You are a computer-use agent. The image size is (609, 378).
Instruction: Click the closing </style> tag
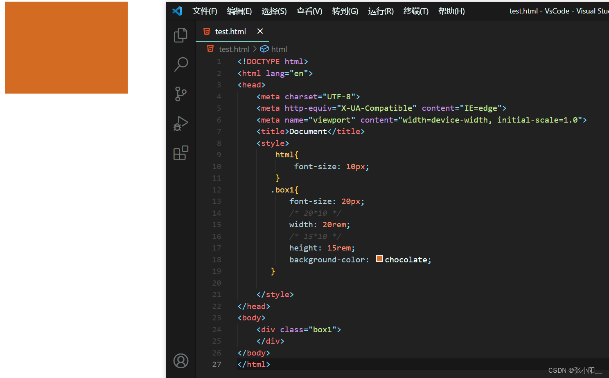click(275, 294)
